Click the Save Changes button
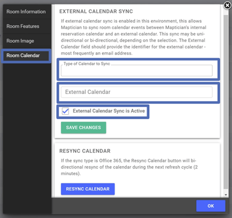This screenshot has height=218, width=232. [83, 127]
